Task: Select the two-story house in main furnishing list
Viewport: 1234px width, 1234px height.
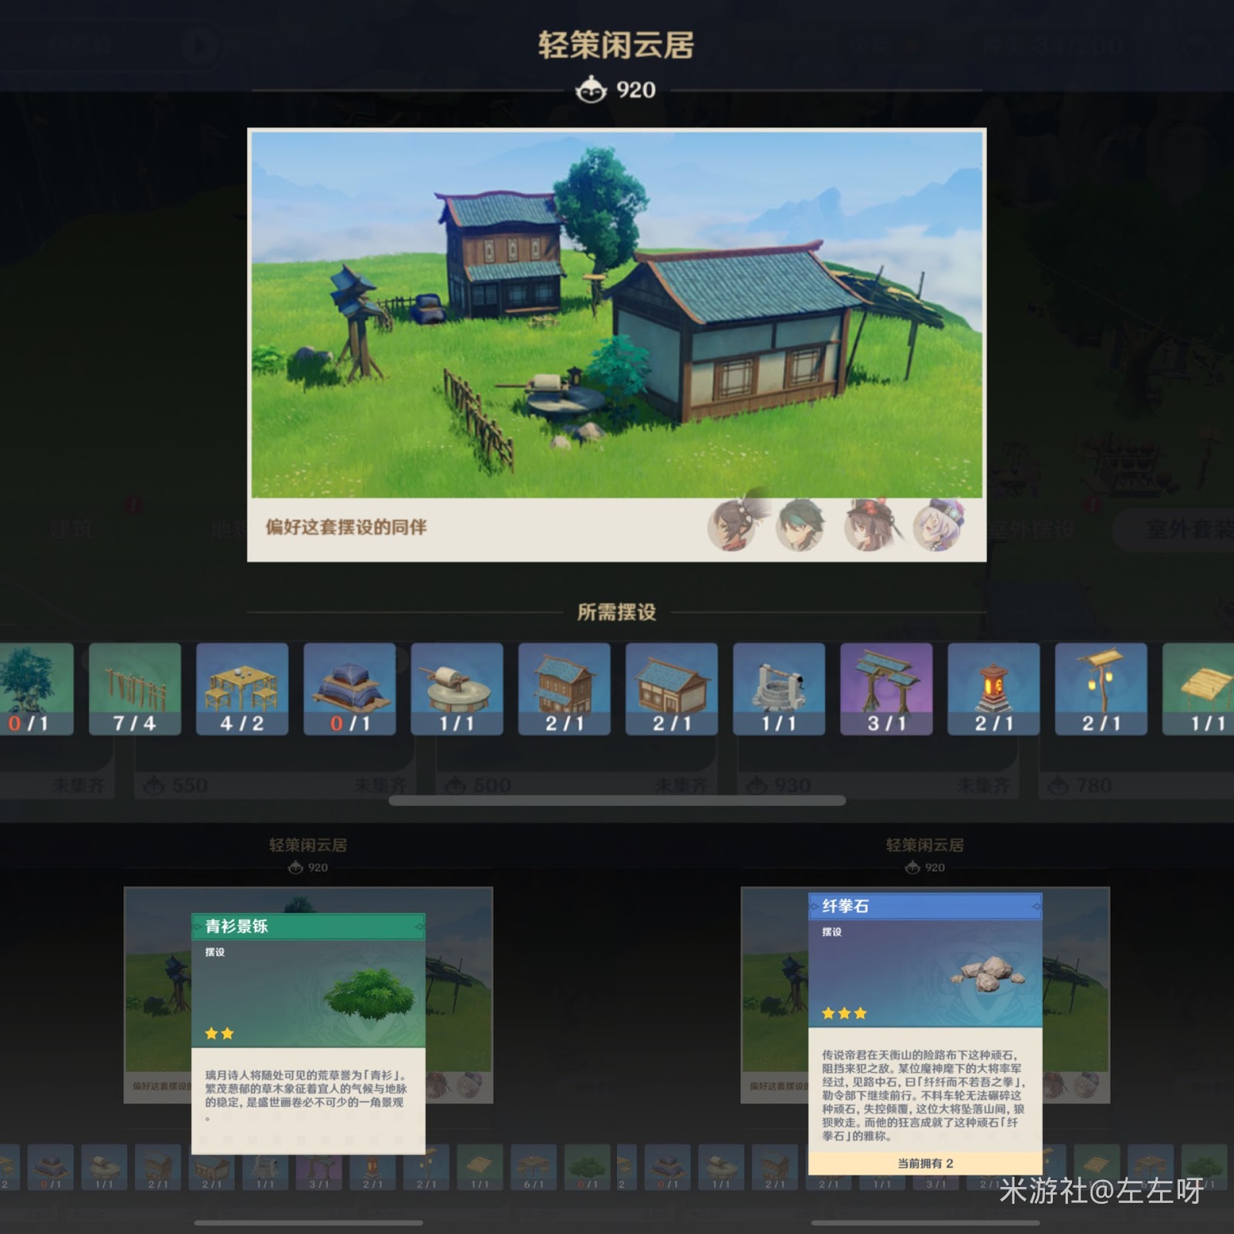Action: pyautogui.click(x=564, y=688)
